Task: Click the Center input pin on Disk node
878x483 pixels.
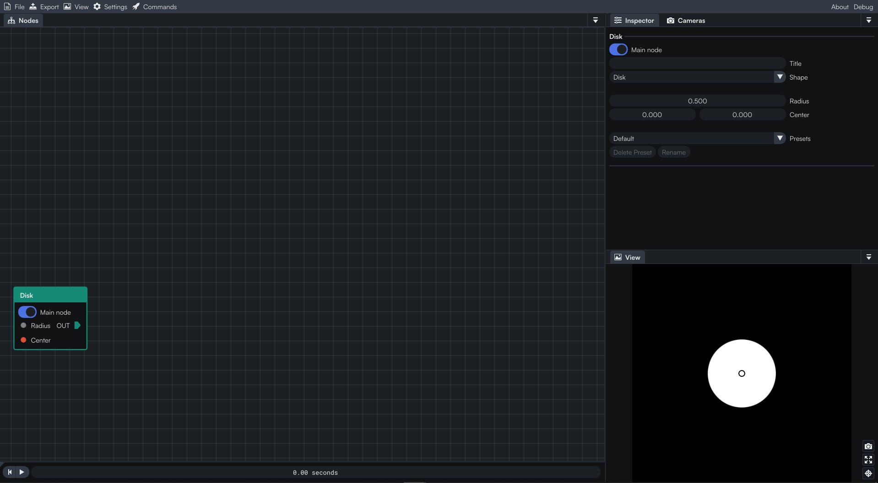Action: point(23,340)
